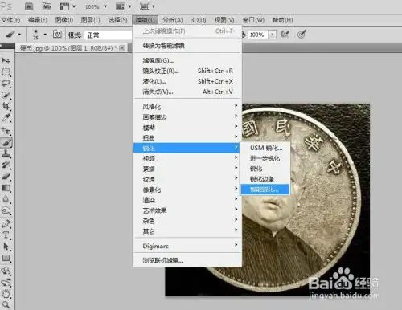Click the flow 100% input field
402x310 pixels.
coord(258,35)
